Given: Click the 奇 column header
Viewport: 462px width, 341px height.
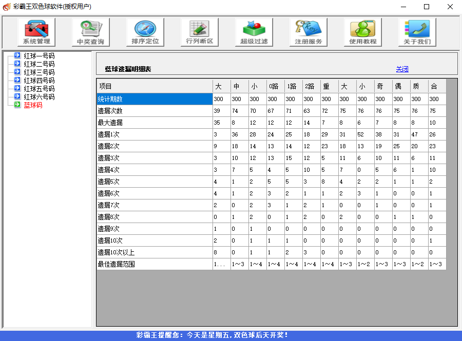Looking at the screenshot, I should pyautogui.click(x=383, y=86).
